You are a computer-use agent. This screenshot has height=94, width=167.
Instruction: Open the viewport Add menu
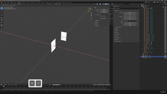click(x=17, y=4)
